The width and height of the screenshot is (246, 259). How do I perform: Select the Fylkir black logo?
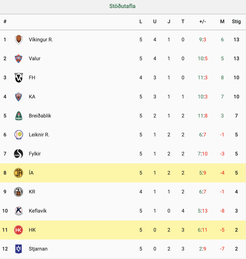click(18, 154)
